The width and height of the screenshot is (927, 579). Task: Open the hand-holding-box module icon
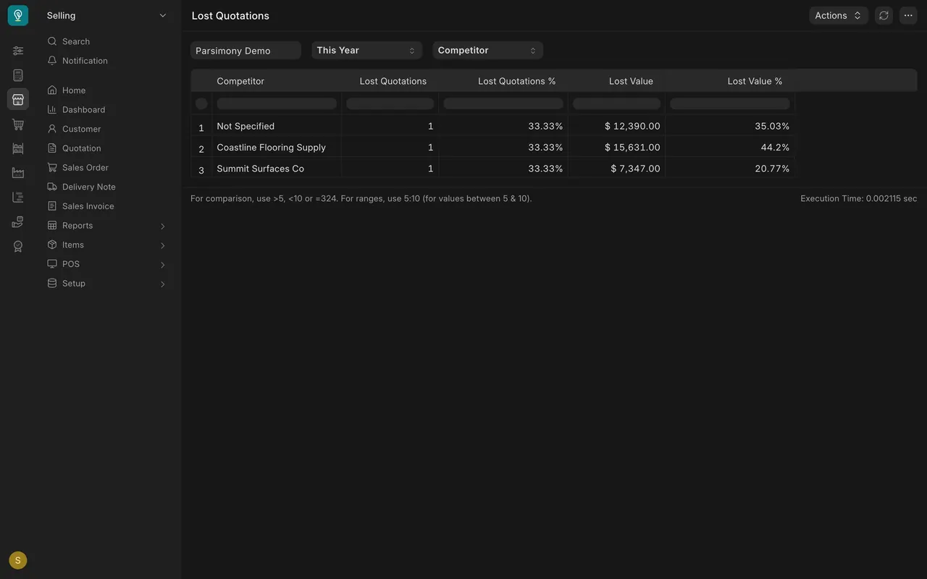coord(18,221)
